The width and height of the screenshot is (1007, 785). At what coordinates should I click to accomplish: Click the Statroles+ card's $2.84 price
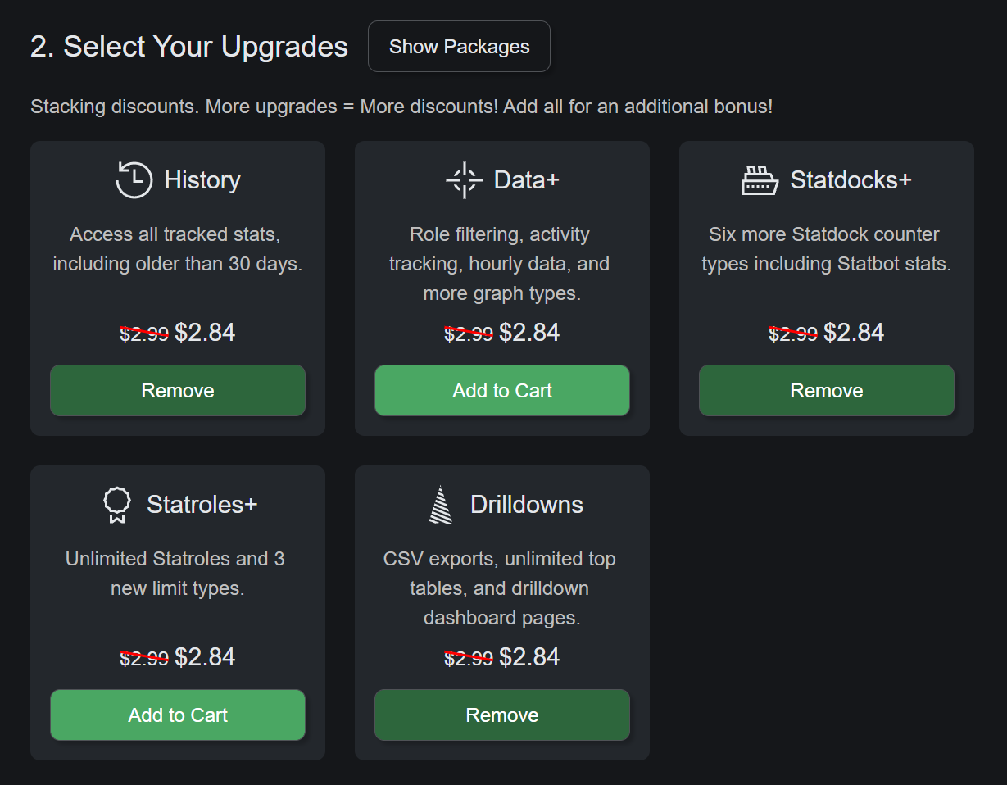coord(205,657)
